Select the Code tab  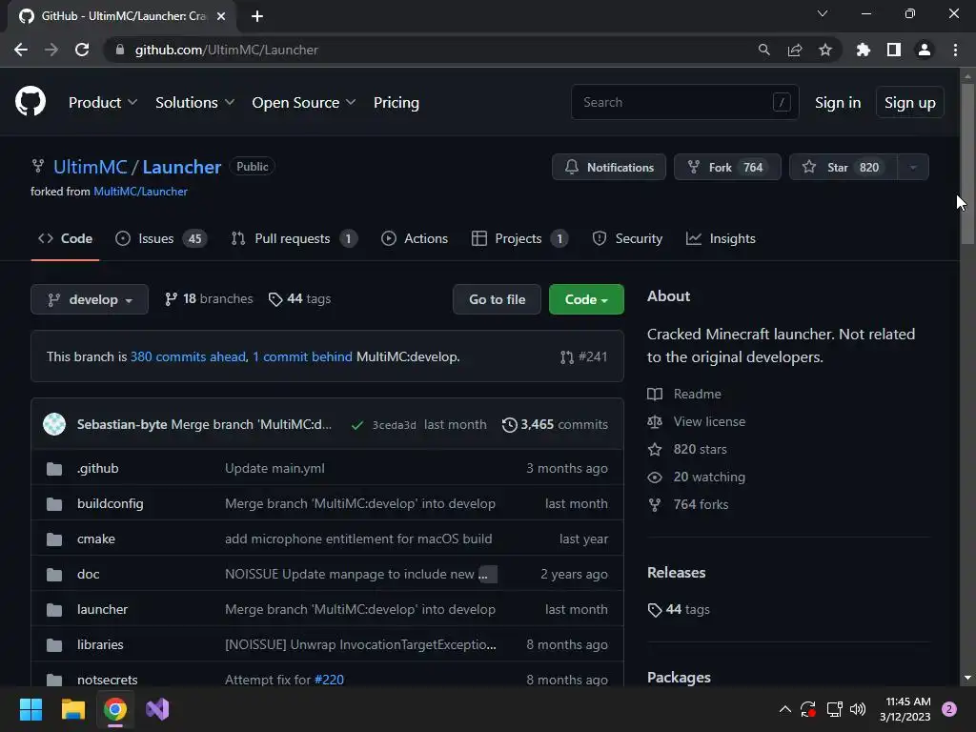pyautogui.click(x=65, y=238)
